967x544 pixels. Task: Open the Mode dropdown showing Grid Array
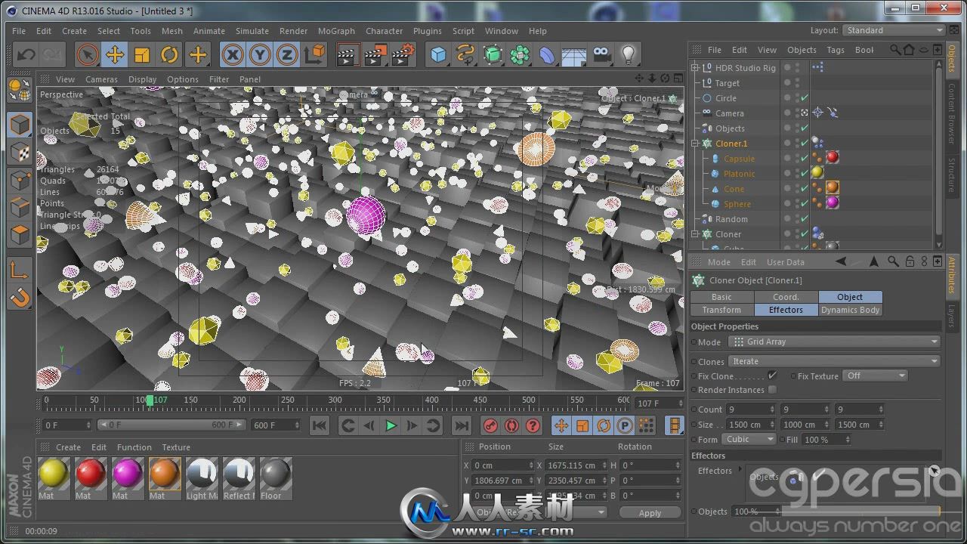tap(835, 342)
